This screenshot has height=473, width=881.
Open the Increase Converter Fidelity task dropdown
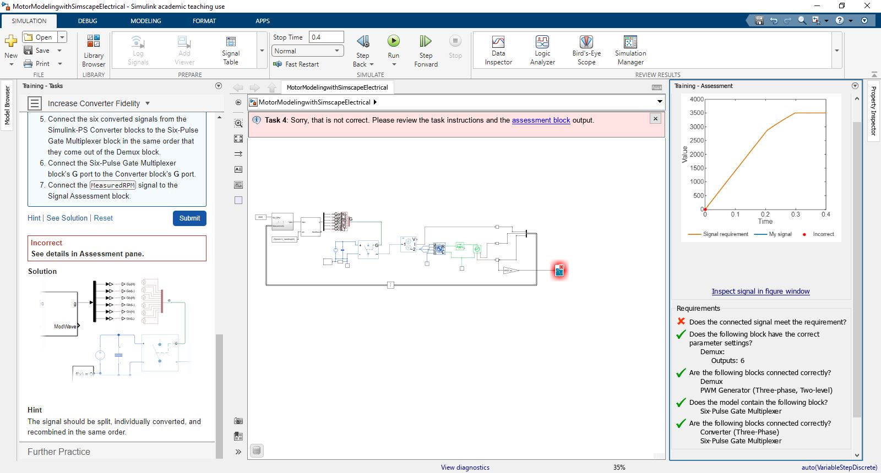(x=148, y=103)
